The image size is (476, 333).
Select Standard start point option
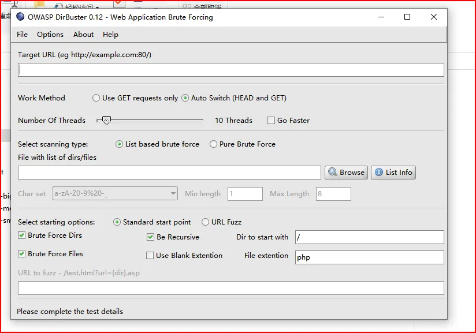[x=117, y=222]
